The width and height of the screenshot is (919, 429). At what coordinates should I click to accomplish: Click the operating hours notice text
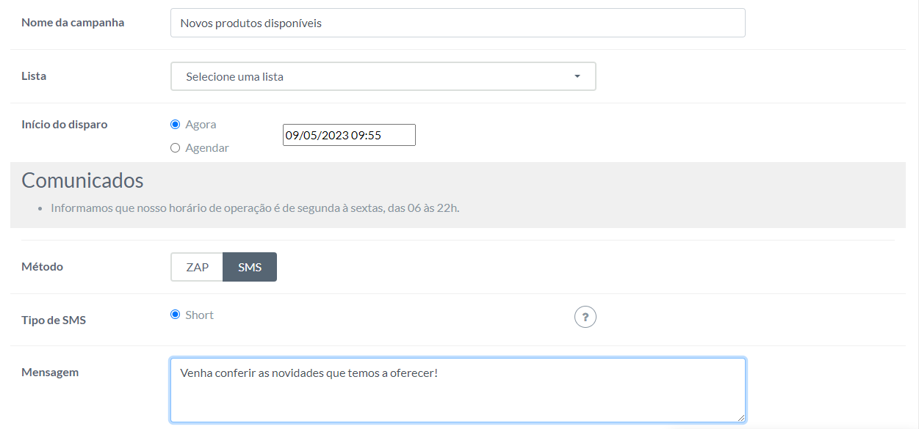tap(255, 208)
